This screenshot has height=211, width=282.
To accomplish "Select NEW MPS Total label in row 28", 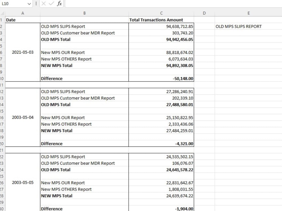I will [84, 196].
